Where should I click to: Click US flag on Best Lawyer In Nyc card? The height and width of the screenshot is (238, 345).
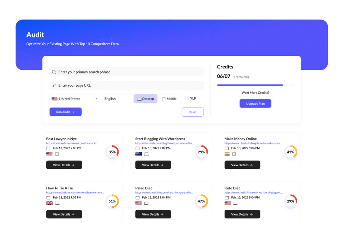point(49,154)
